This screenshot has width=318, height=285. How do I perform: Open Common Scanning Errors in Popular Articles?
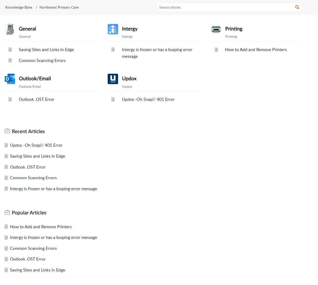(x=33, y=248)
